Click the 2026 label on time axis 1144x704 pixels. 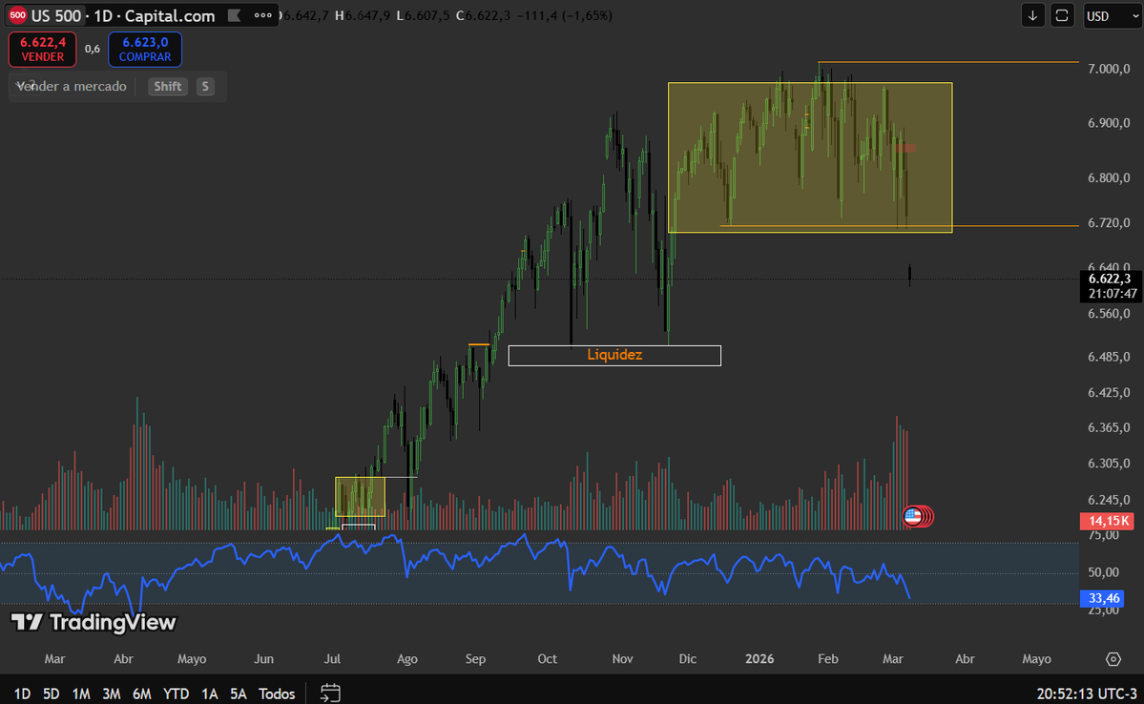point(759,659)
